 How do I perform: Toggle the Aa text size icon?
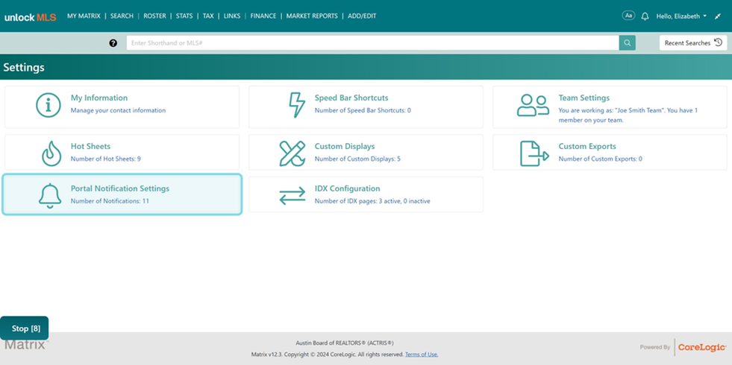click(628, 16)
